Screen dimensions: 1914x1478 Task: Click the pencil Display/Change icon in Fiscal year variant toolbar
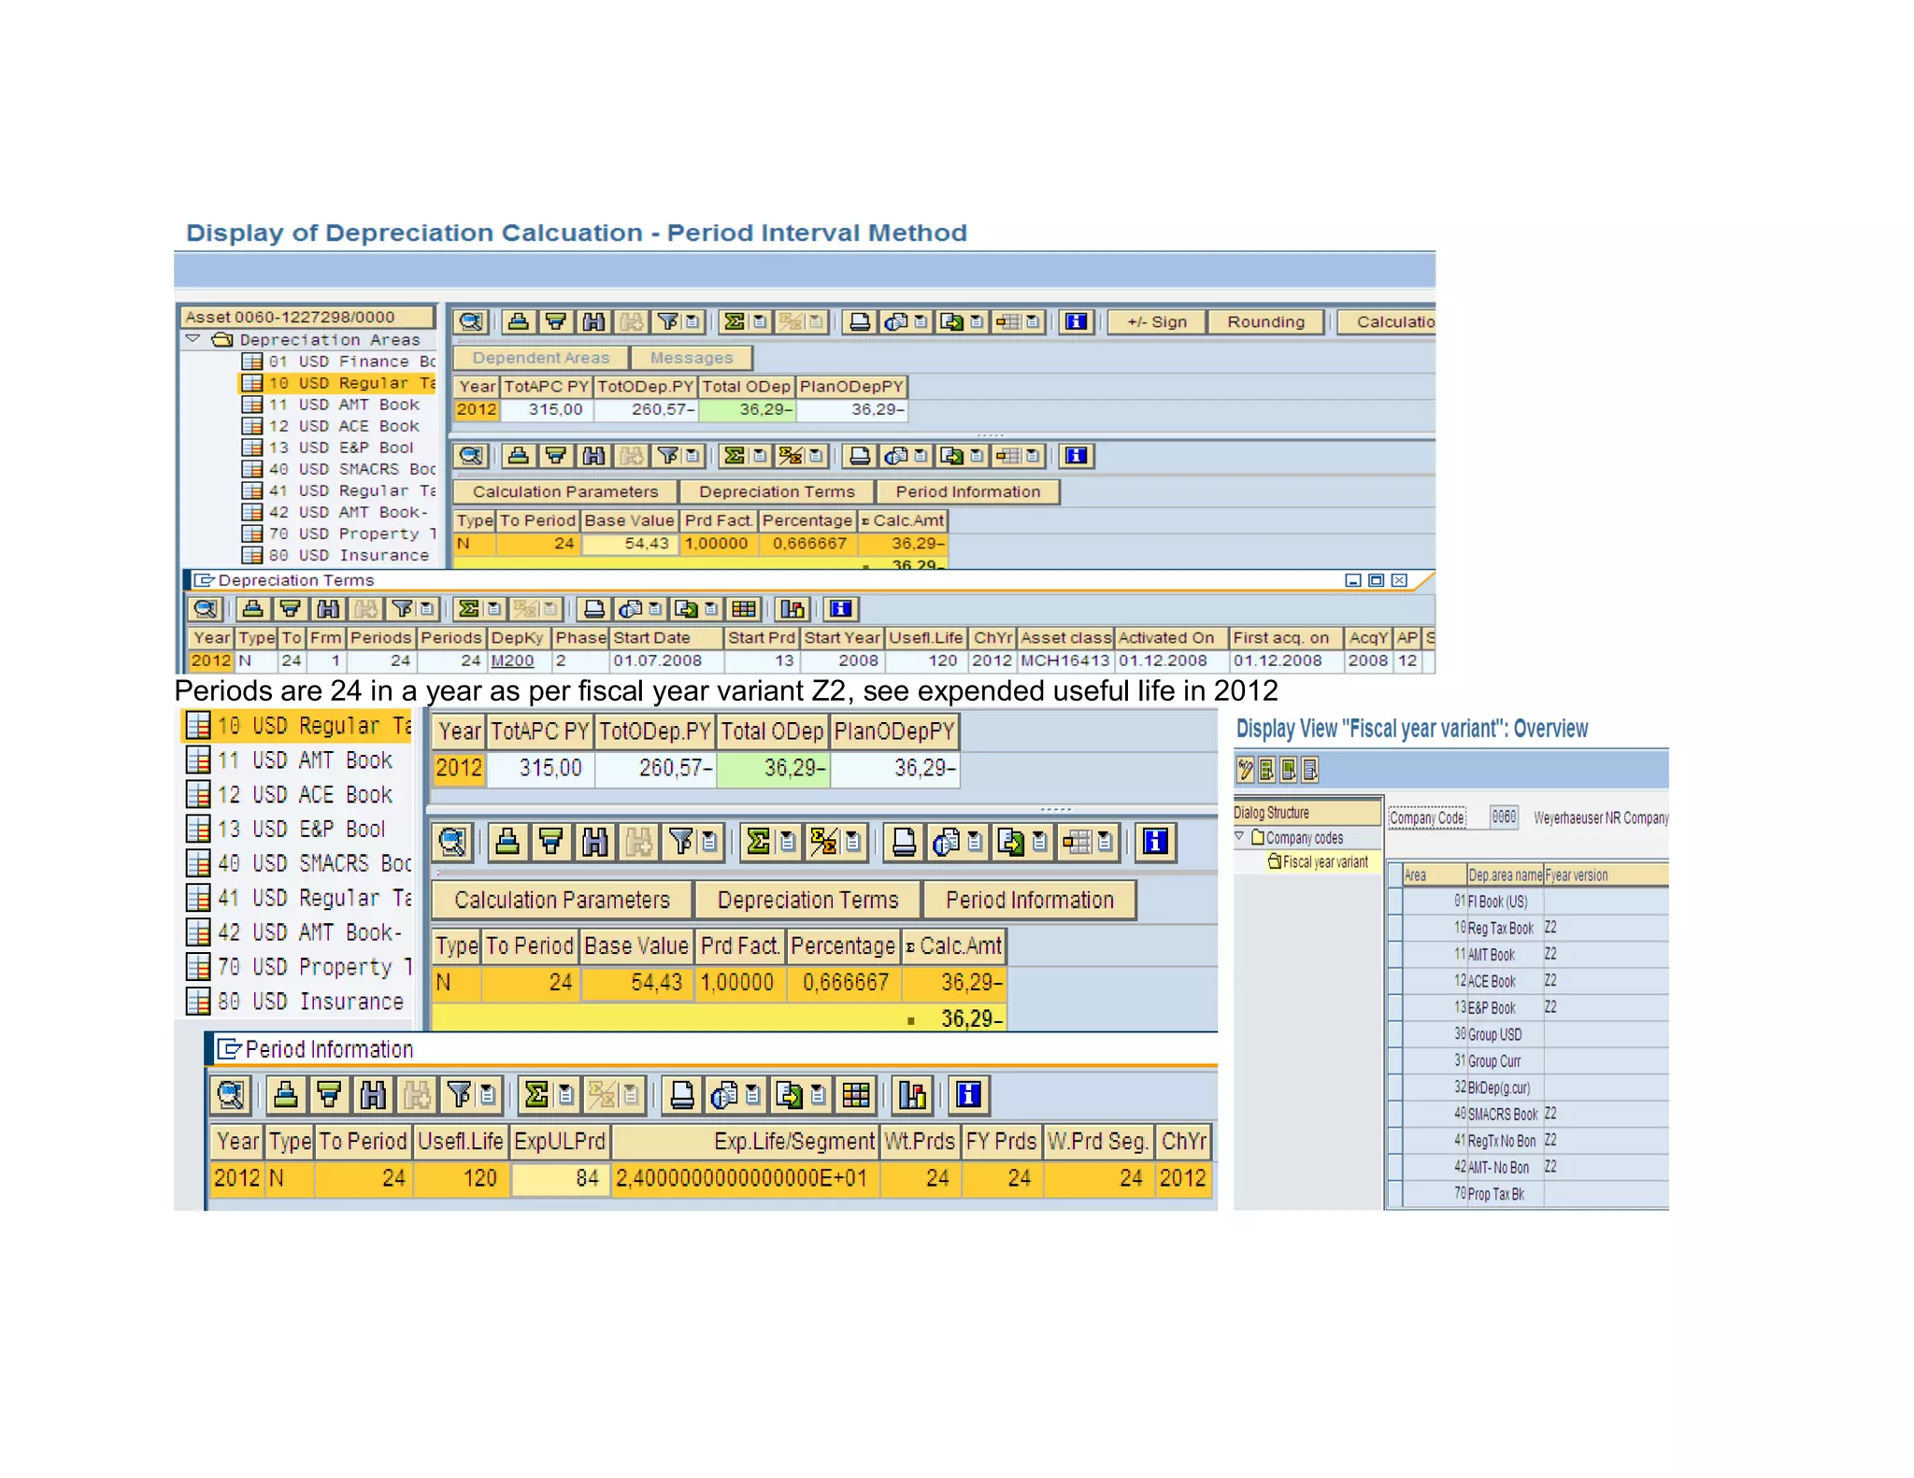pos(1245,770)
